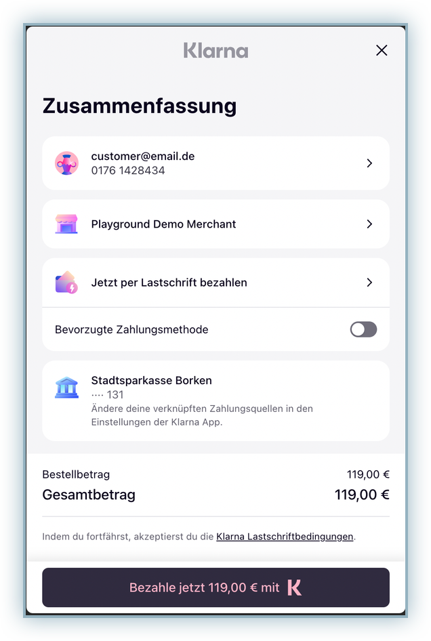The height and width of the screenshot is (641, 431).
Task: Click the pink K logo in pay button
Action: 294,587
